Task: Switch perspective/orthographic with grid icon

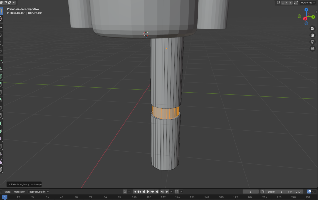Action: [312, 48]
